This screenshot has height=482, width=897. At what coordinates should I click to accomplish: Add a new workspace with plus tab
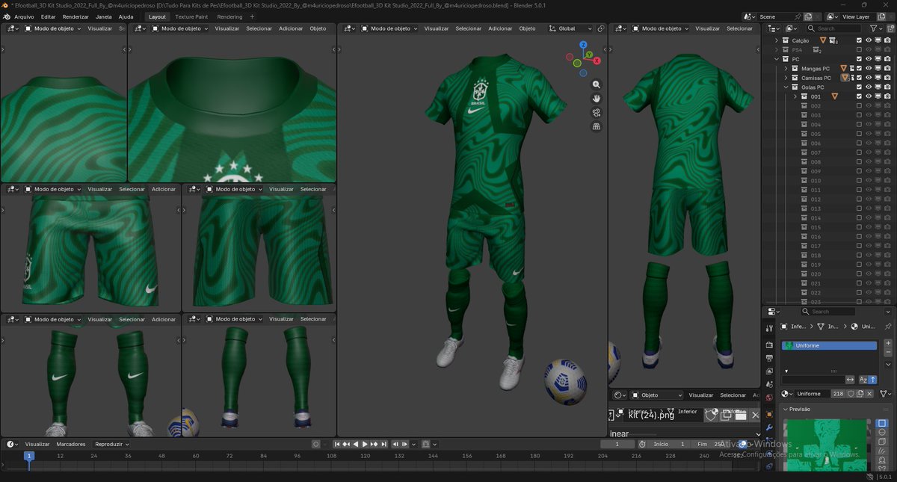point(252,16)
